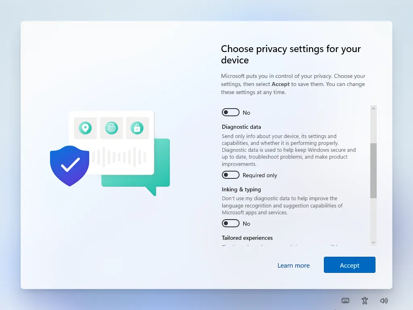Image resolution: width=413 pixels, height=310 pixels.
Task: Select the Tailored experiences heading
Action: point(247,238)
